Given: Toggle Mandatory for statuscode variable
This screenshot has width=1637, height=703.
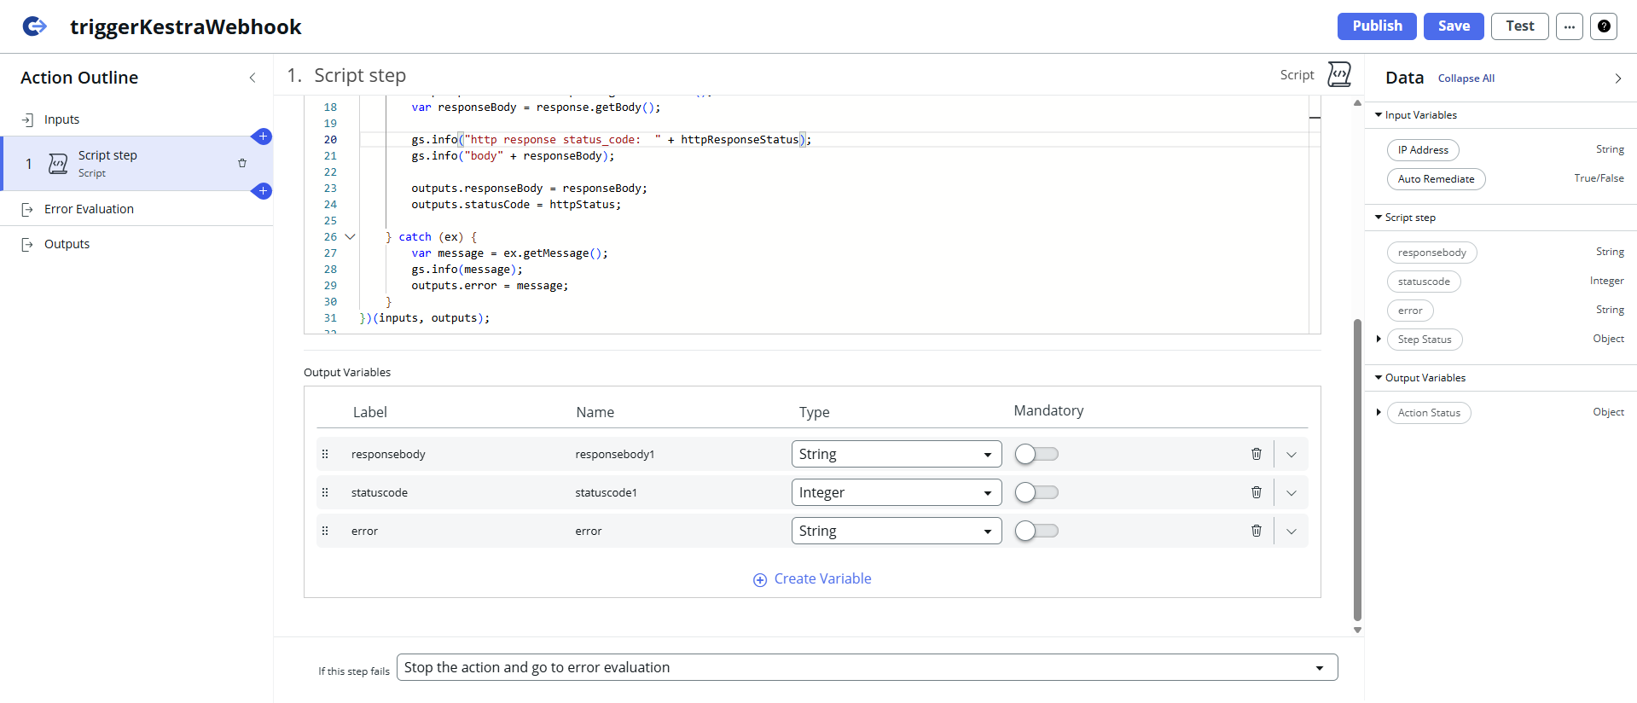Looking at the screenshot, I should click(x=1036, y=492).
